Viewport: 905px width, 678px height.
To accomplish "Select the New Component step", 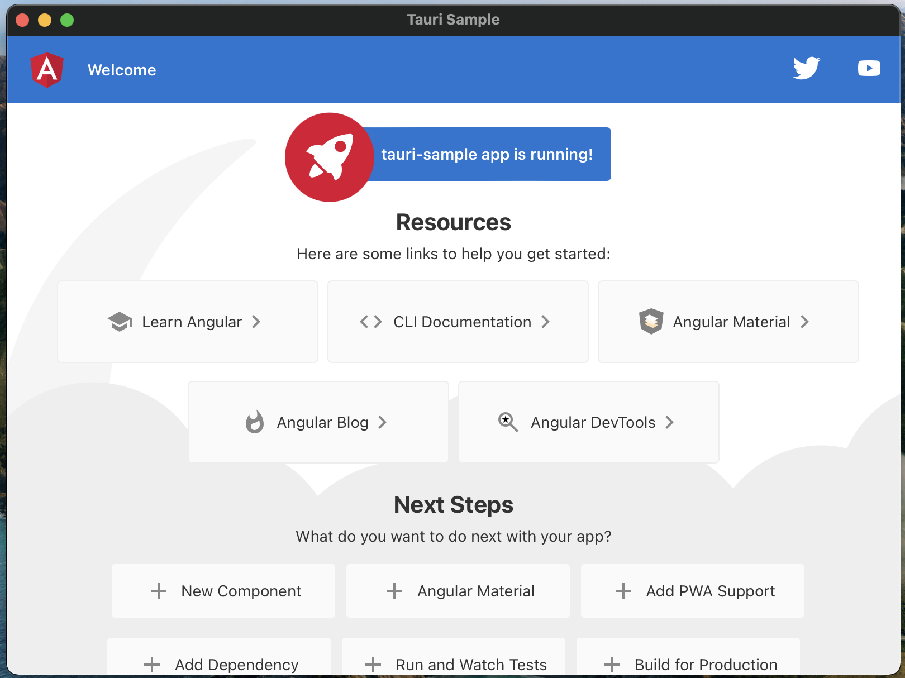I will tap(223, 591).
